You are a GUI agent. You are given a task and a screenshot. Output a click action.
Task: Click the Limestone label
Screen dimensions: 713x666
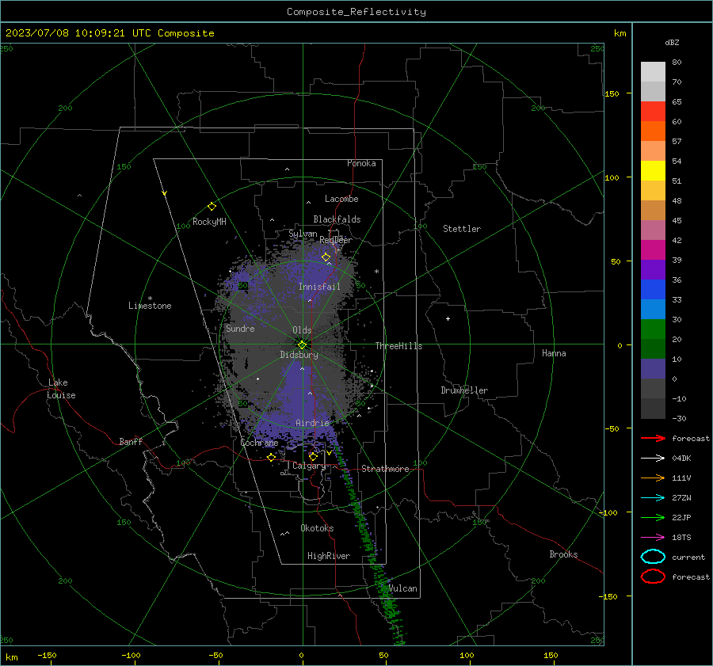[150, 306]
